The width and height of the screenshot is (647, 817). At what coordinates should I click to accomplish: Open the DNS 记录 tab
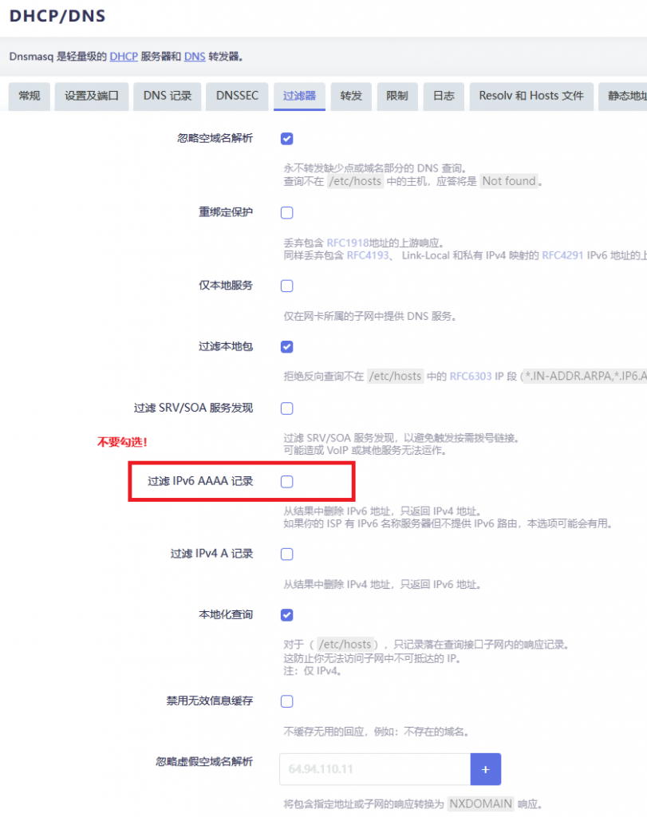click(167, 96)
